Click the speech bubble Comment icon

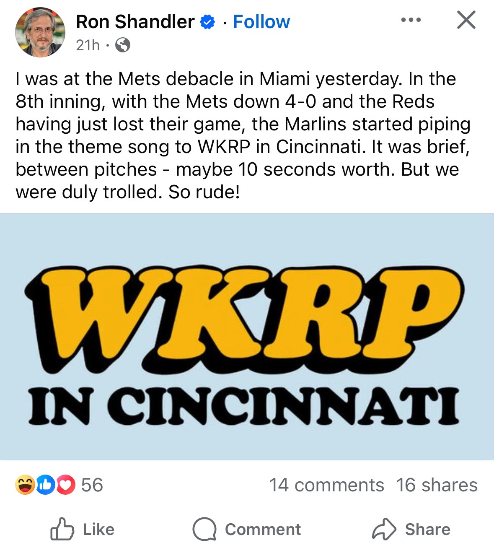(204, 529)
